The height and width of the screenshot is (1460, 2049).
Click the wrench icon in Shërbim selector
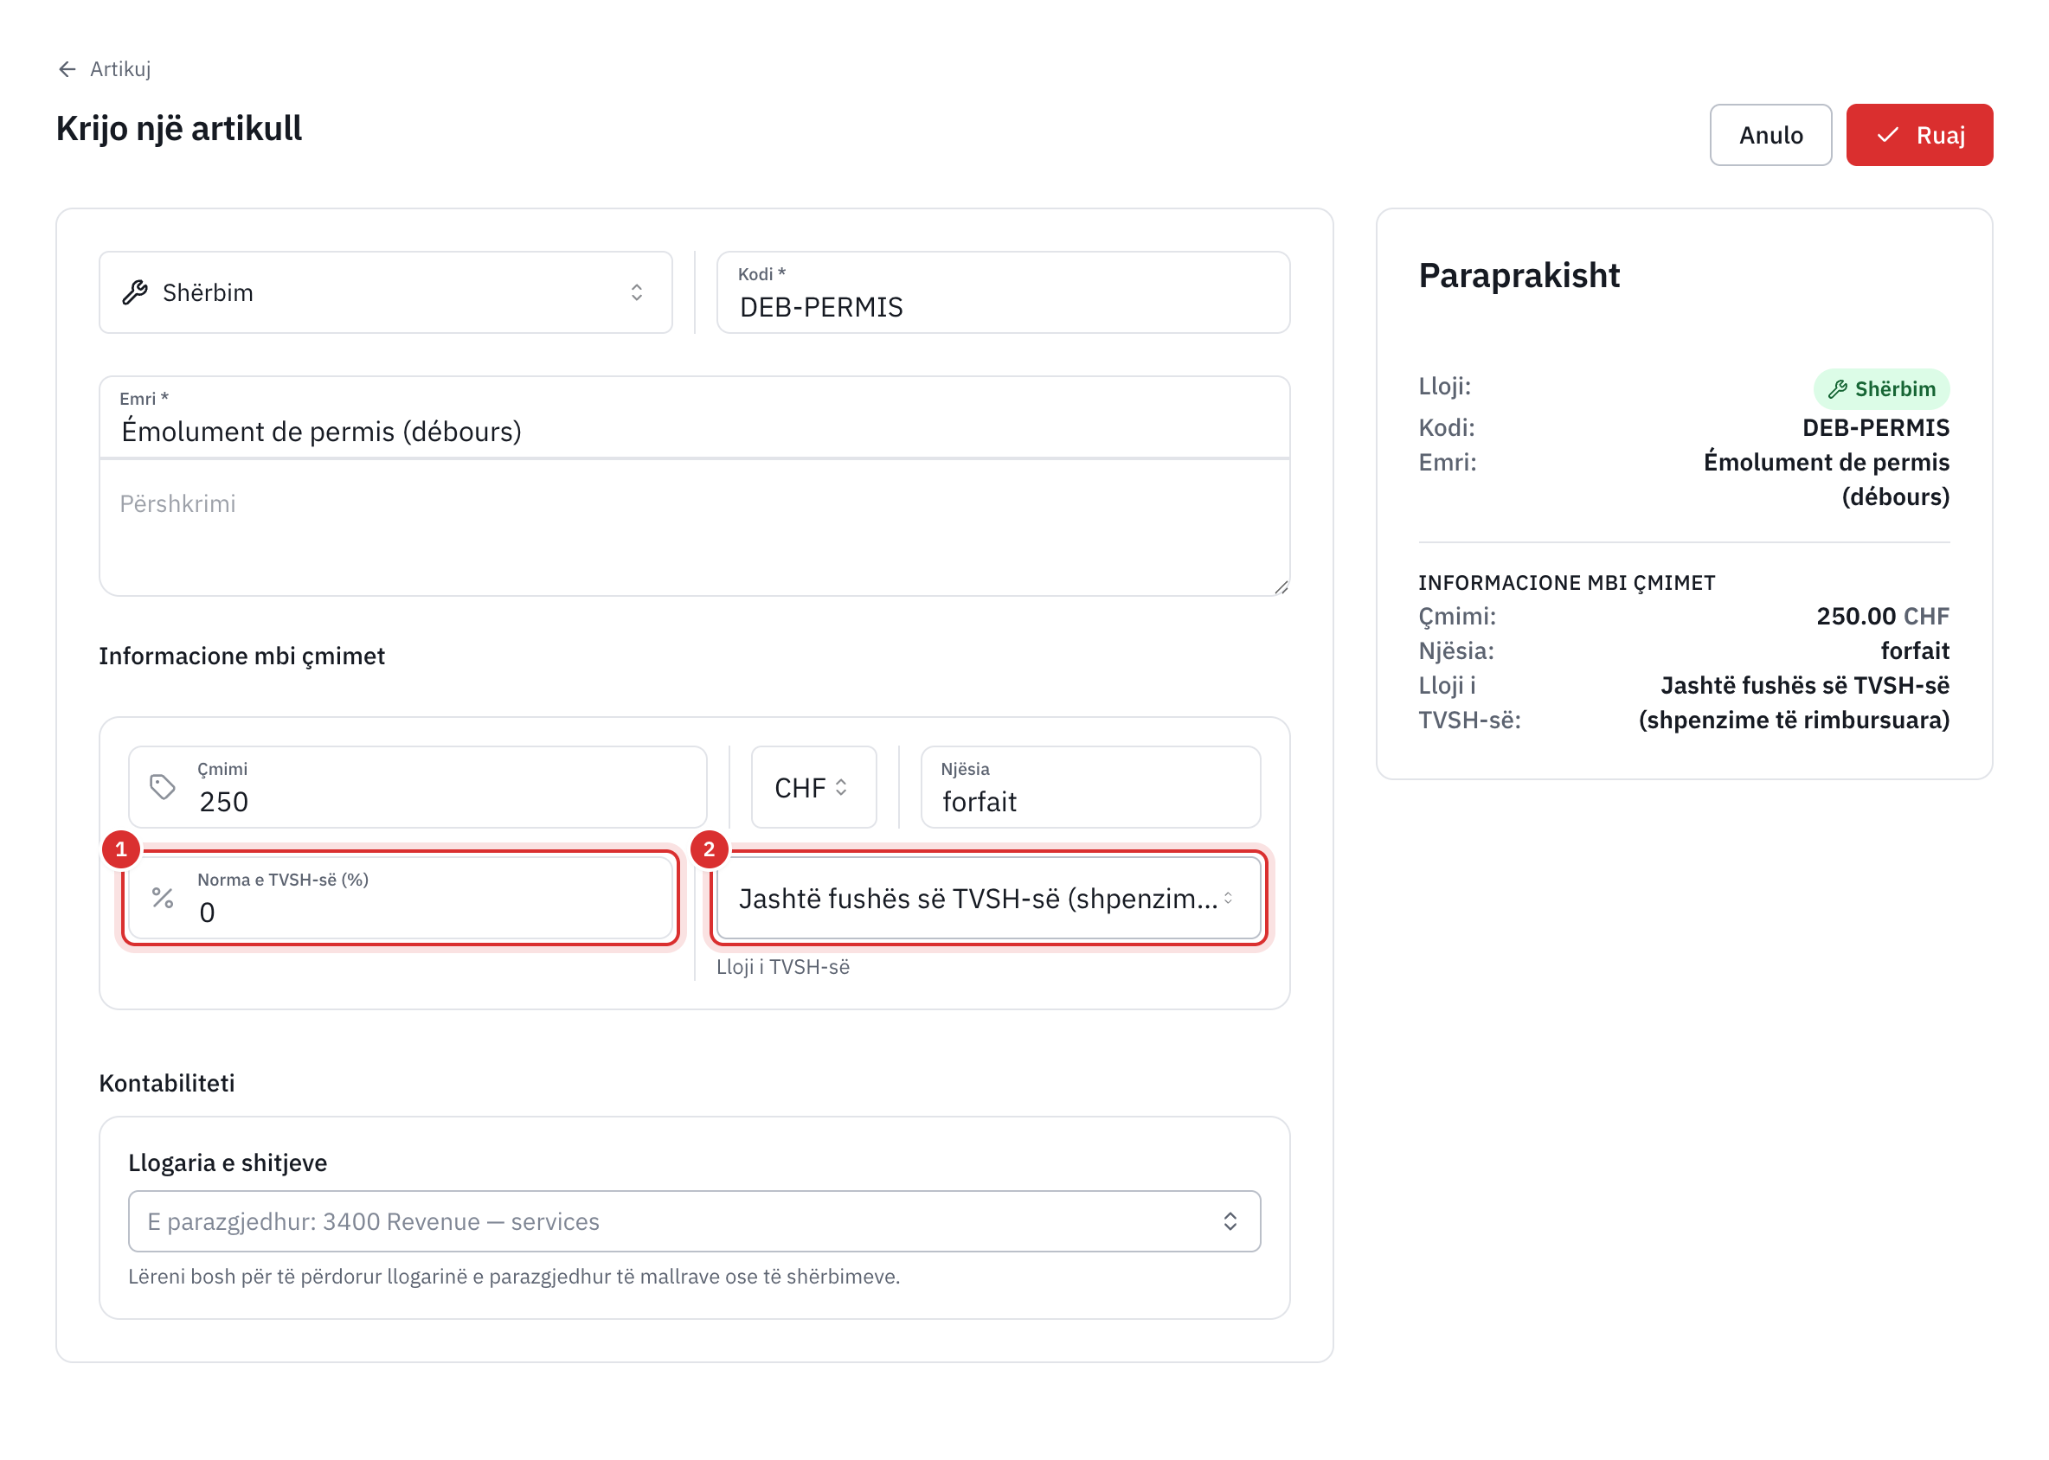coord(135,292)
